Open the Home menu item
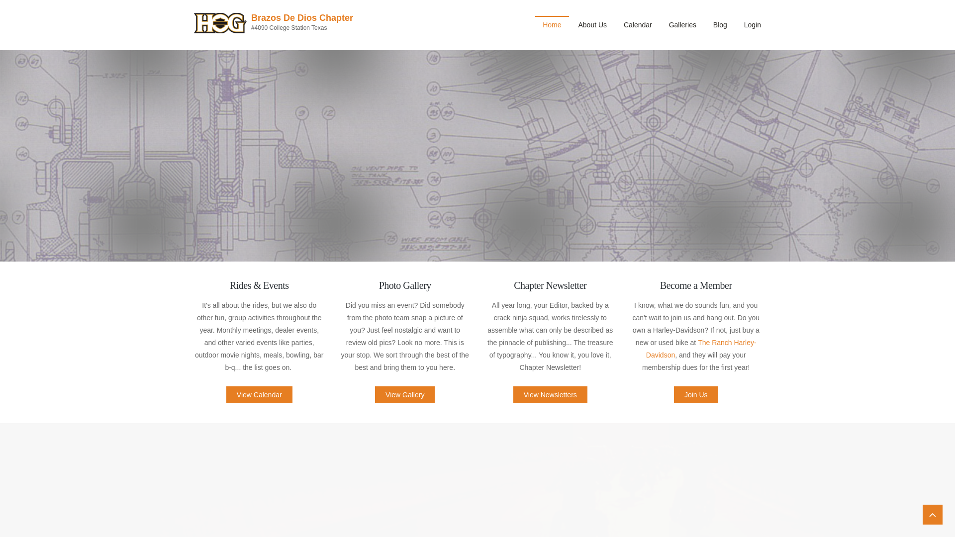955x537 pixels. point(552,25)
